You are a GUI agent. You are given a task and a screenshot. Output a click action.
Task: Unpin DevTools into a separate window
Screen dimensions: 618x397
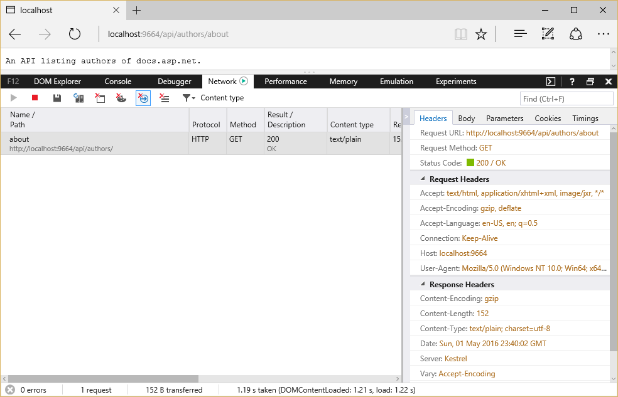[x=590, y=82]
